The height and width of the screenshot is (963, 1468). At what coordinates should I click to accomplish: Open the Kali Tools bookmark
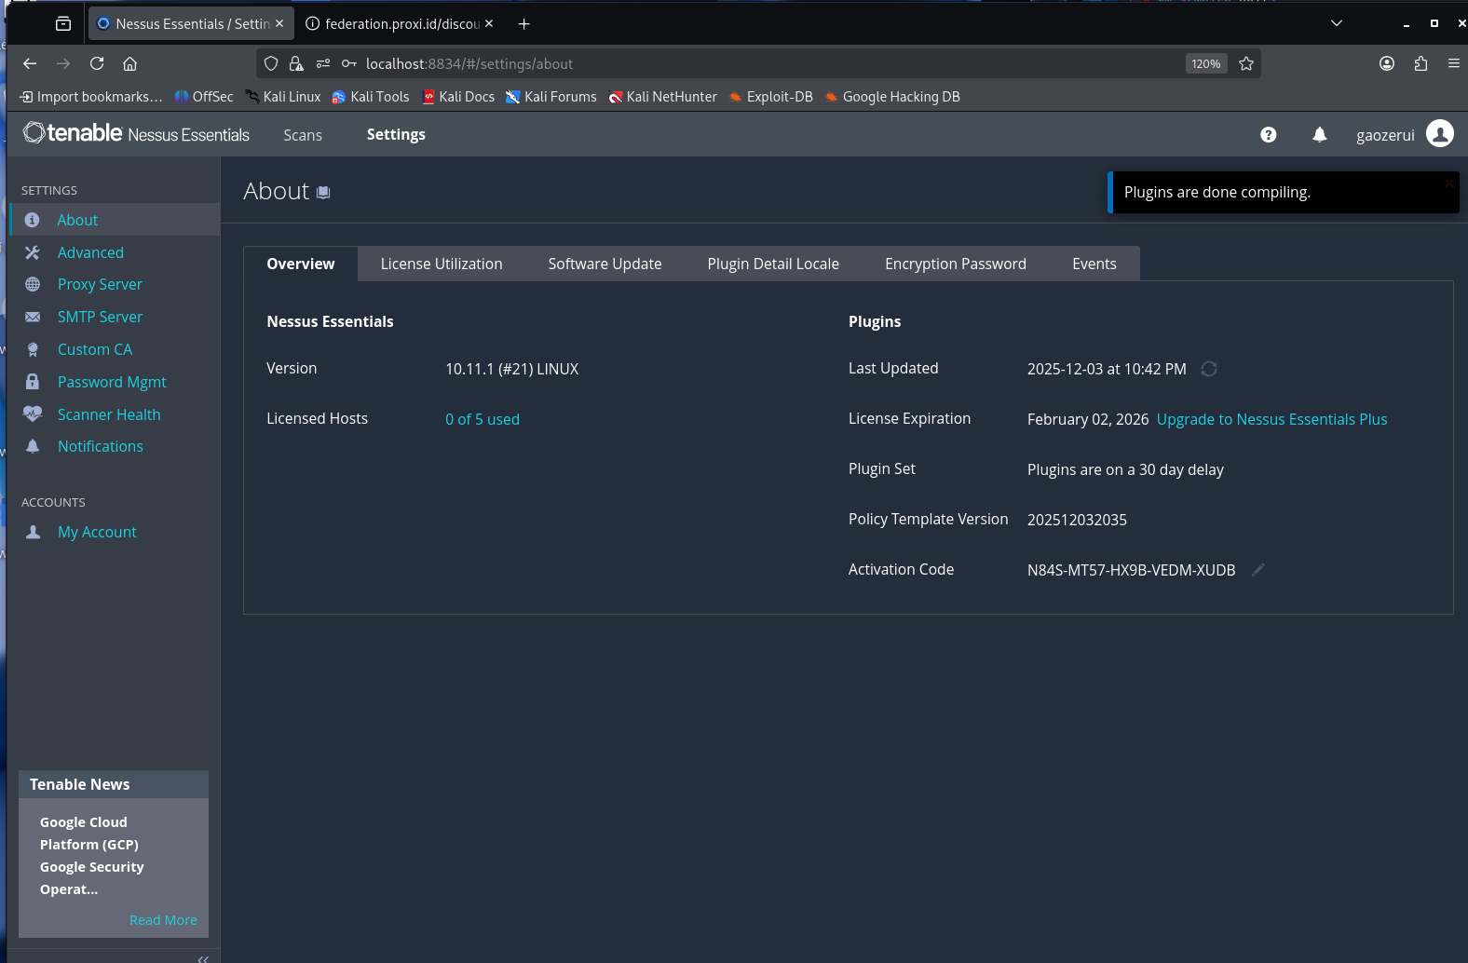[371, 97]
